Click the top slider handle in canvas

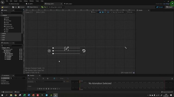[x=53, y=48]
